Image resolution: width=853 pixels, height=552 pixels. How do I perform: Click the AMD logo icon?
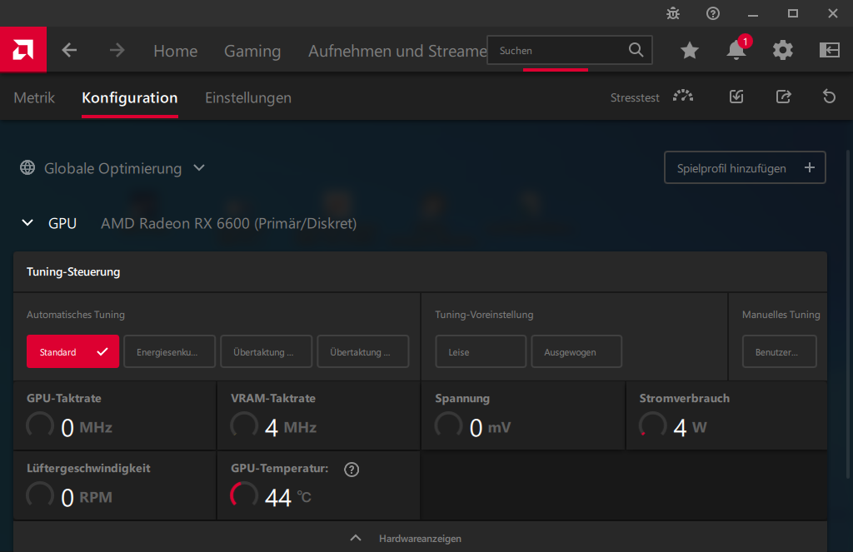[22, 50]
